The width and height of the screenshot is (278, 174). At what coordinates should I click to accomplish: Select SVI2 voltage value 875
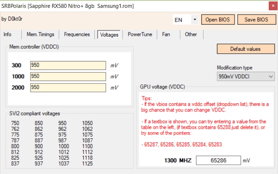coord(38,135)
